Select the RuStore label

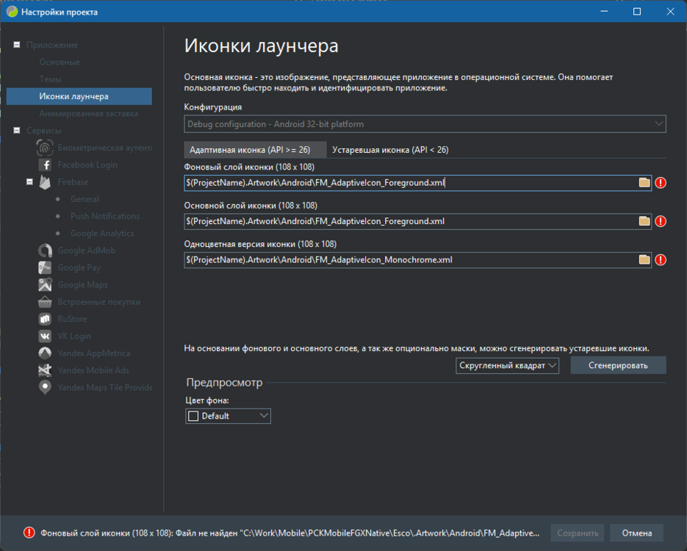pos(72,319)
